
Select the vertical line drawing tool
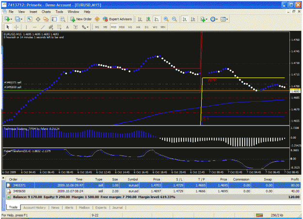click(26, 27)
